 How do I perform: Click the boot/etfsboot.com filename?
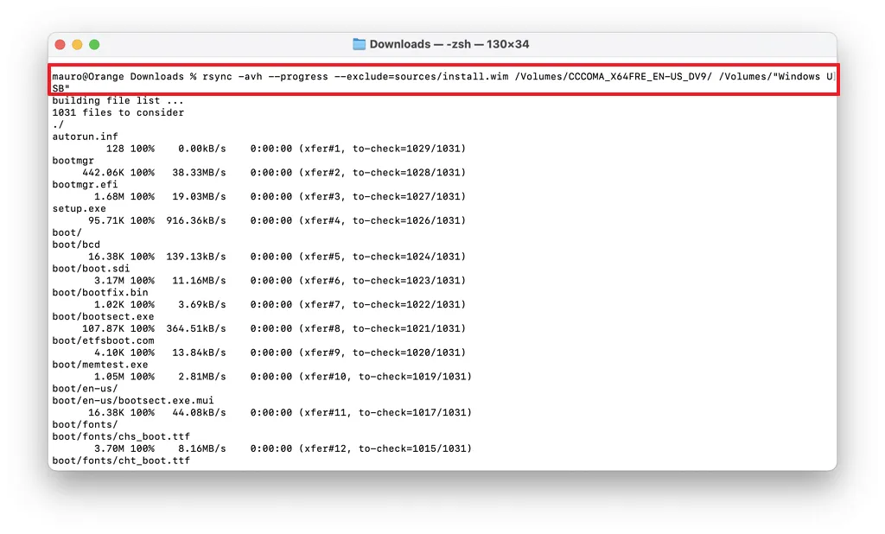point(103,340)
